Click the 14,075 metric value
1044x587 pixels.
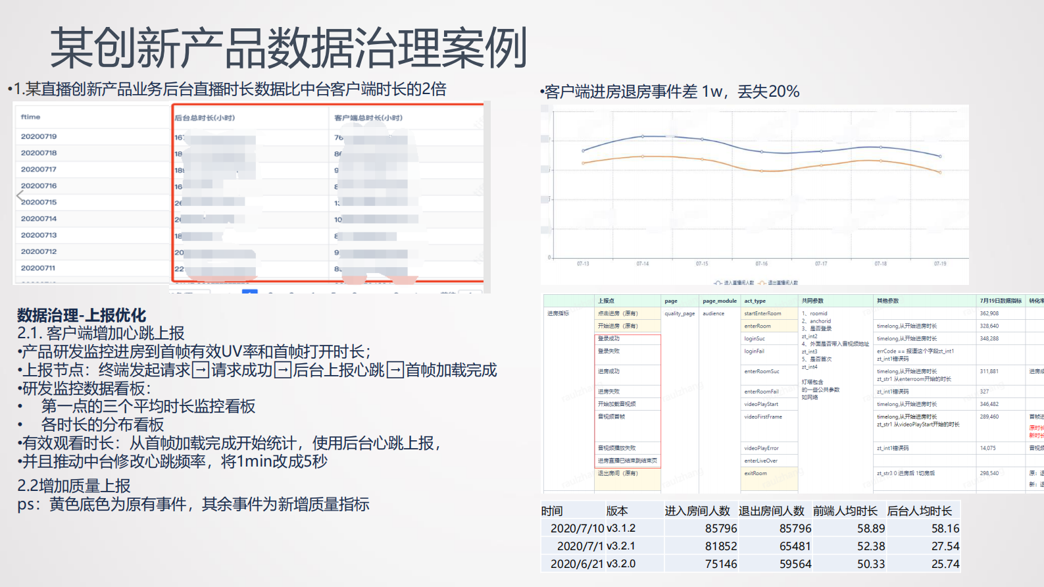point(987,448)
